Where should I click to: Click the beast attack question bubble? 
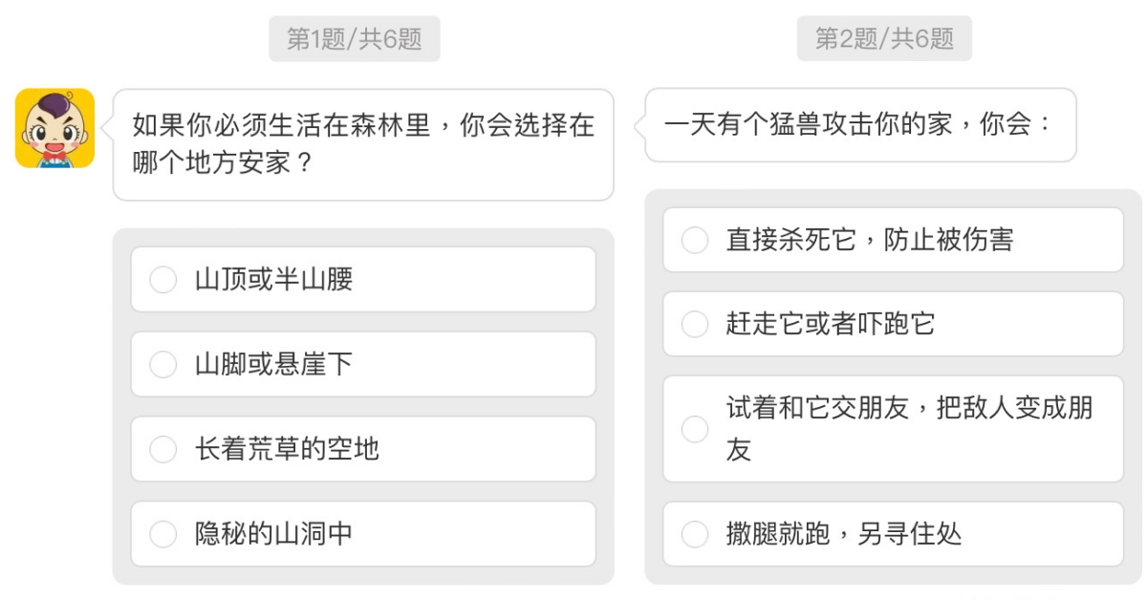(x=860, y=125)
